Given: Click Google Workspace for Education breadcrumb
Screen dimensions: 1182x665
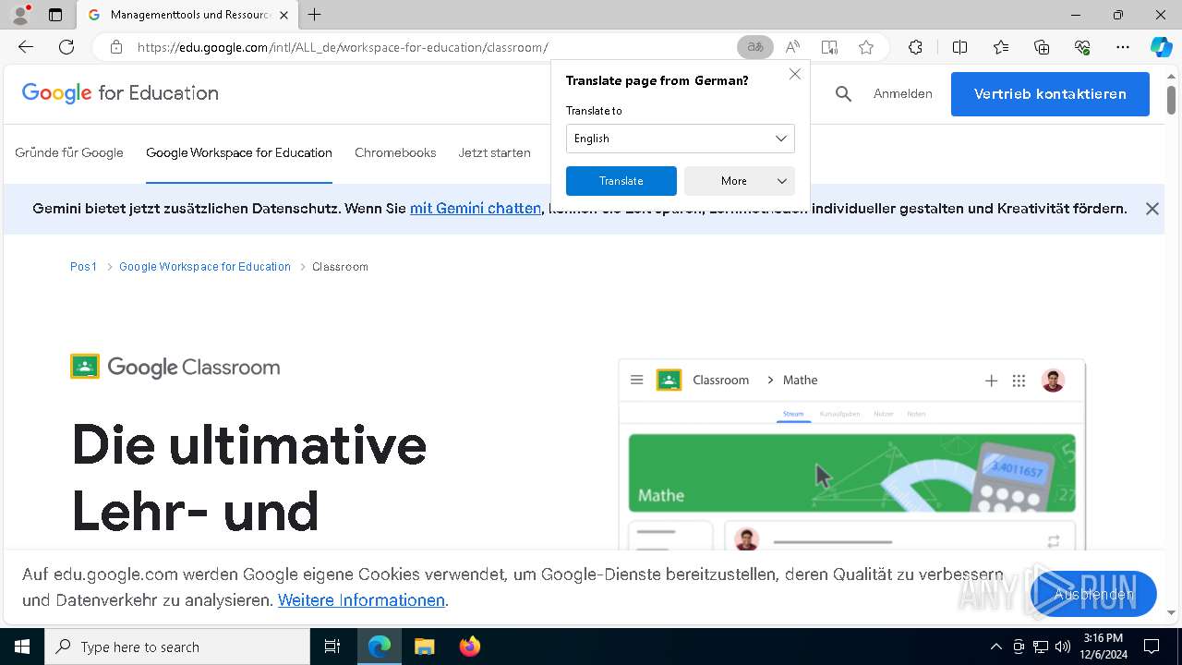Looking at the screenshot, I should 205,266.
